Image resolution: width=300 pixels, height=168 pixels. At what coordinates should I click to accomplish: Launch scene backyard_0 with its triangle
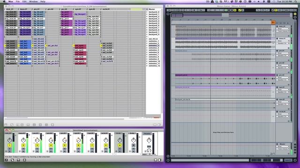[147, 12]
